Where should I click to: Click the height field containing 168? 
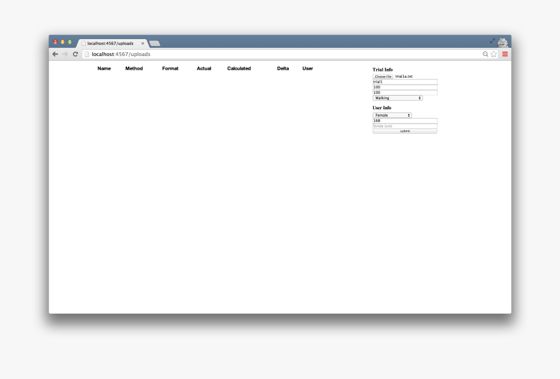[x=404, y=121]
